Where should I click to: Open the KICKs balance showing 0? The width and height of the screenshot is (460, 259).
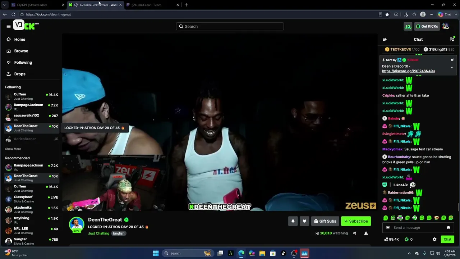[409, 239]
